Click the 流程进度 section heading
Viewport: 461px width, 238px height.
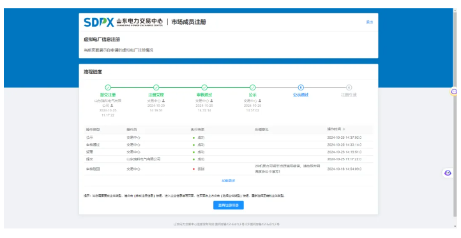[93, 72]
